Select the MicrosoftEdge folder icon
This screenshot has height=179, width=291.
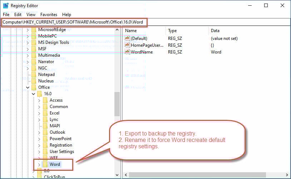34,30
